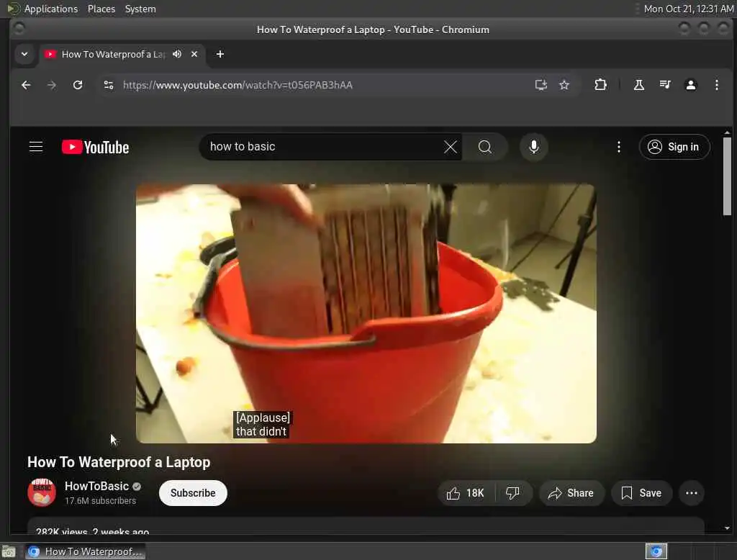Sign in to YouTube
This screenshot has height=560, width=737.
pyautogui.click(x=674, y=147)
